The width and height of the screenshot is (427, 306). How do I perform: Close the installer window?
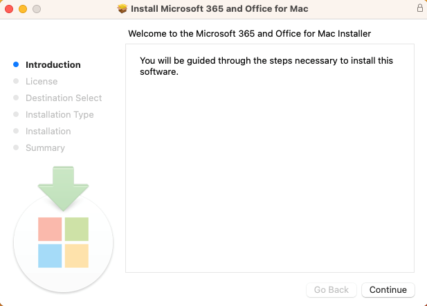[9, 9]
